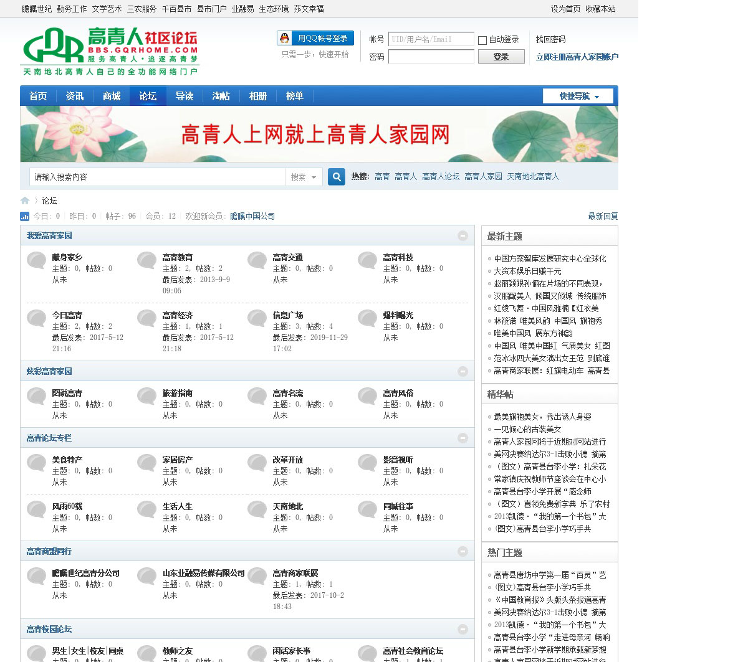The width and height of the screenshot is (748, 662).
Task: Open the 快捷导航 dropdown menu
Action: [x=578, y=96]
